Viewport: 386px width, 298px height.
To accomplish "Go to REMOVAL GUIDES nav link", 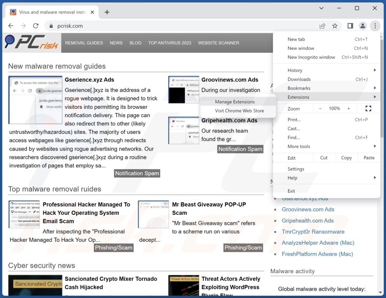I will (x=84, y=43).
